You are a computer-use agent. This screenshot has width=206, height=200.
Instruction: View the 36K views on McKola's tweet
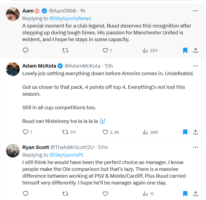pos(150,132)
